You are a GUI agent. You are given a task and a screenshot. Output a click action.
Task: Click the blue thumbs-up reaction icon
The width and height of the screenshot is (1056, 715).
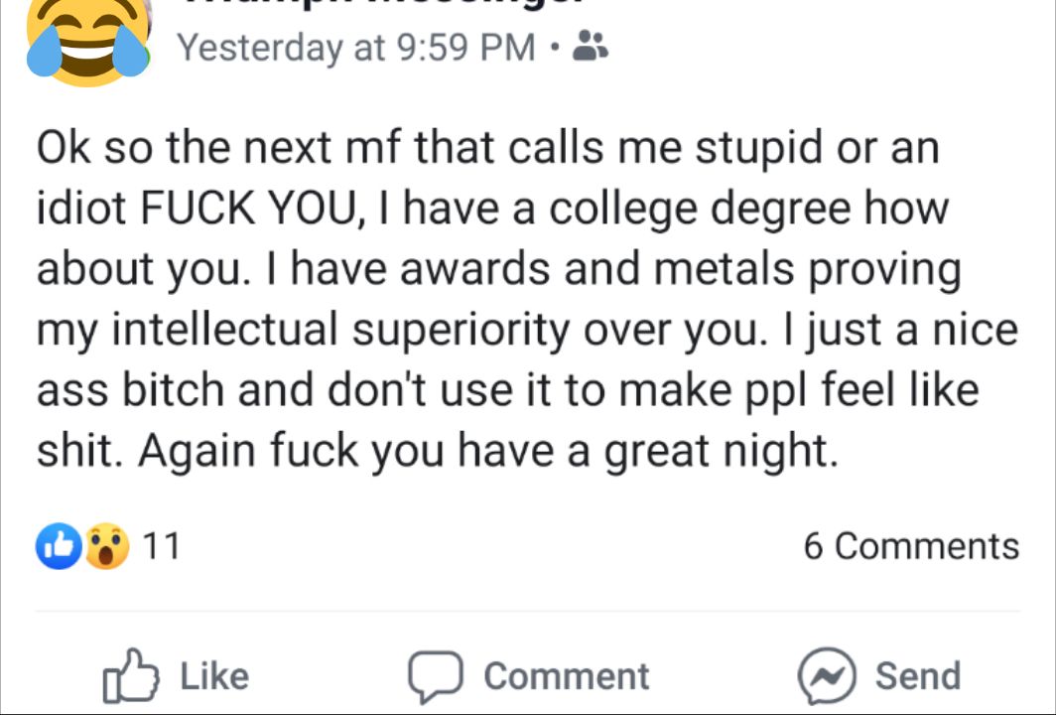tap(60, 546)
